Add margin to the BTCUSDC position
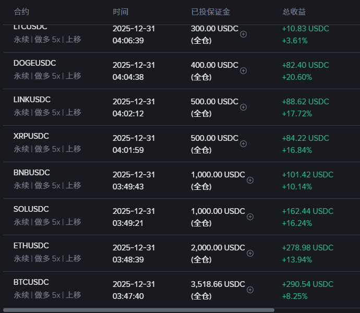The image size is (360, 313). (250, 290)
